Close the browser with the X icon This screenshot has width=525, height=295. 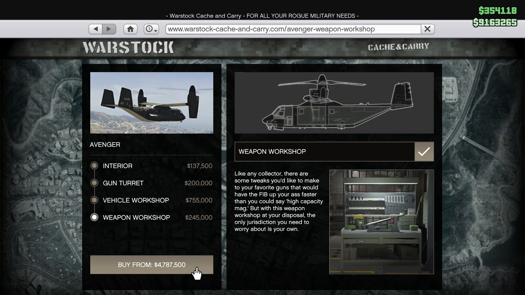pyautogui.click(x=427, y=29)
